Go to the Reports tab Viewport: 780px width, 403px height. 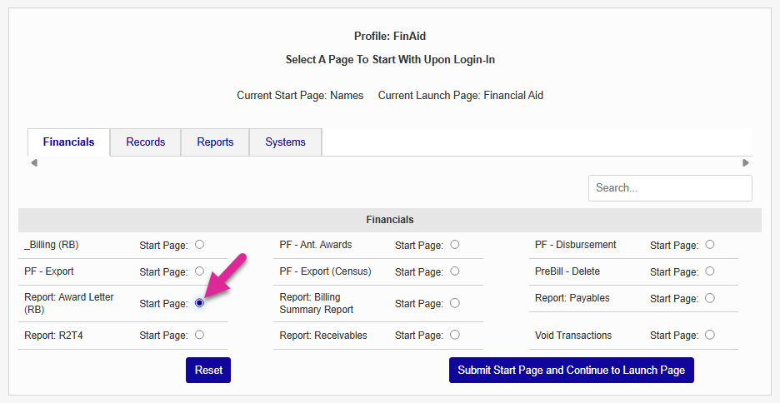[x=215, y=142]
